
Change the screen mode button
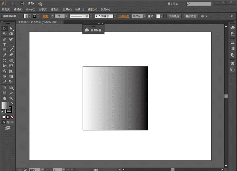point(7,128)
